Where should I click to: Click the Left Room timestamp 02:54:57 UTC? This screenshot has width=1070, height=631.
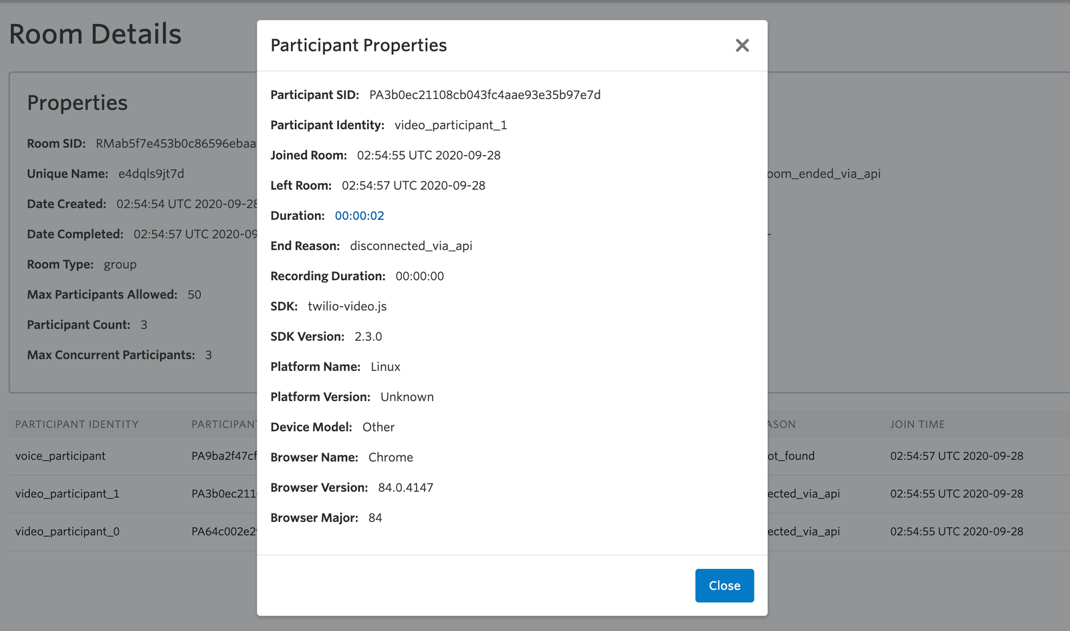point(413,185)
